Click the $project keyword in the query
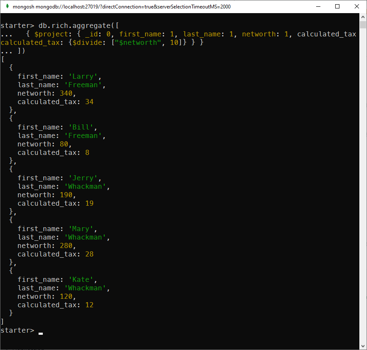The image size is (367, 350). pyautogui.click(x=50, y=34)
